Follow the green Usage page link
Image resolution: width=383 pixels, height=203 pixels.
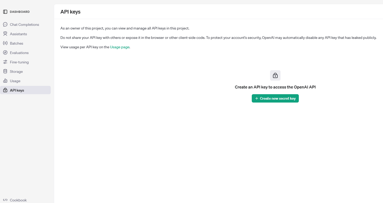click(120, 47)
